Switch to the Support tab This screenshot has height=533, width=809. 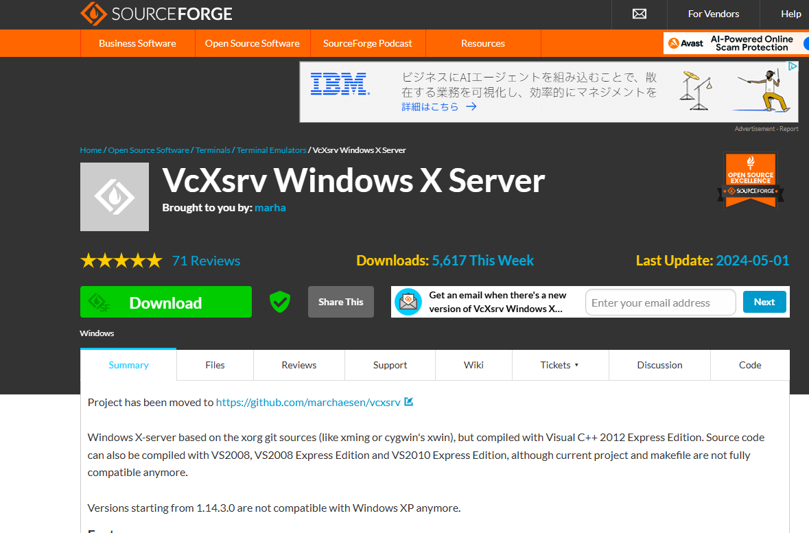[390, 365]
